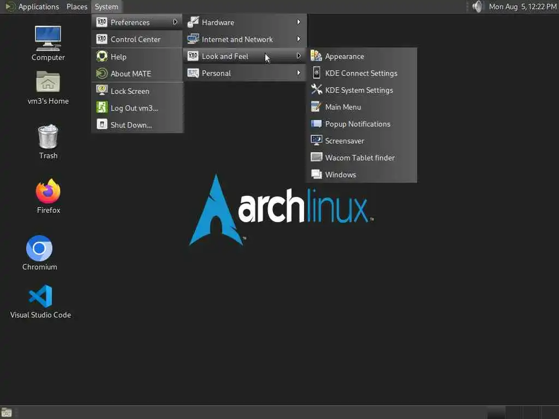Screen dimensions: 559x419
Task: Expand the Hardware submenu arrow
Action: [x=299, y=22]
